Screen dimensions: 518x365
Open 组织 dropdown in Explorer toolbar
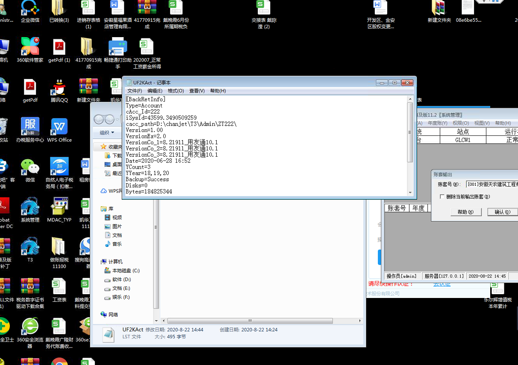106,133
